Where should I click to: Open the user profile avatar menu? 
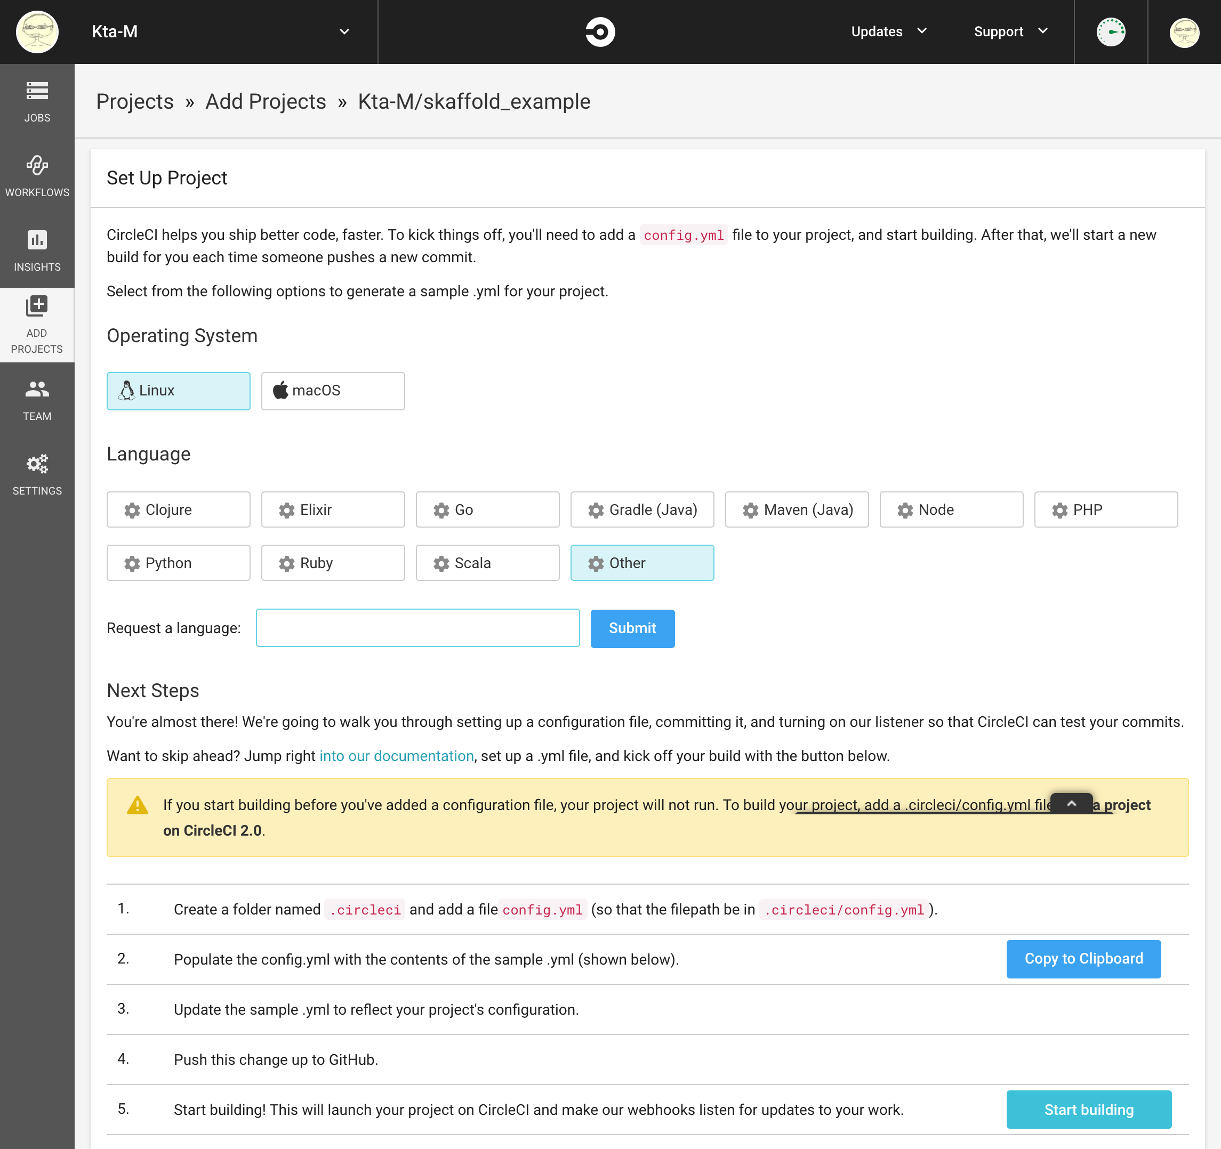(1183, 31)
